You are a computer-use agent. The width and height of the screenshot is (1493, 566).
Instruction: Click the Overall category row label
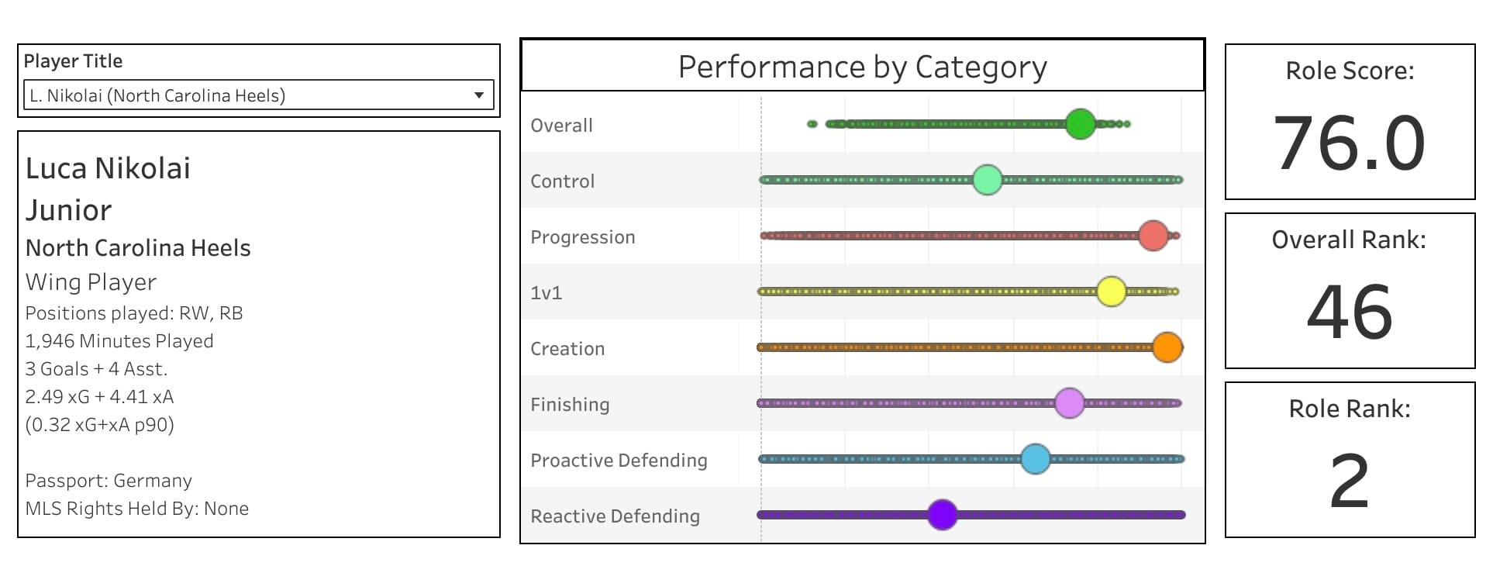(561, 126)
